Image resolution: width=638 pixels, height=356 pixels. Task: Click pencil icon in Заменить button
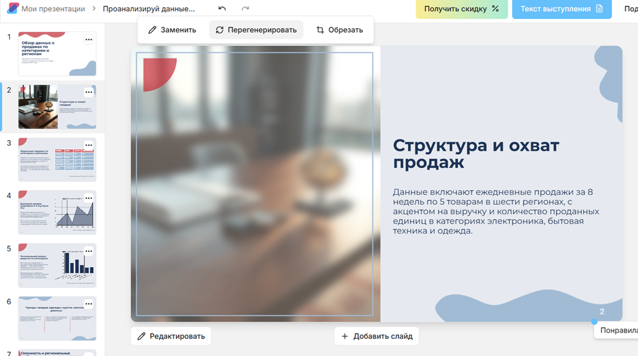tap(152, 29)
